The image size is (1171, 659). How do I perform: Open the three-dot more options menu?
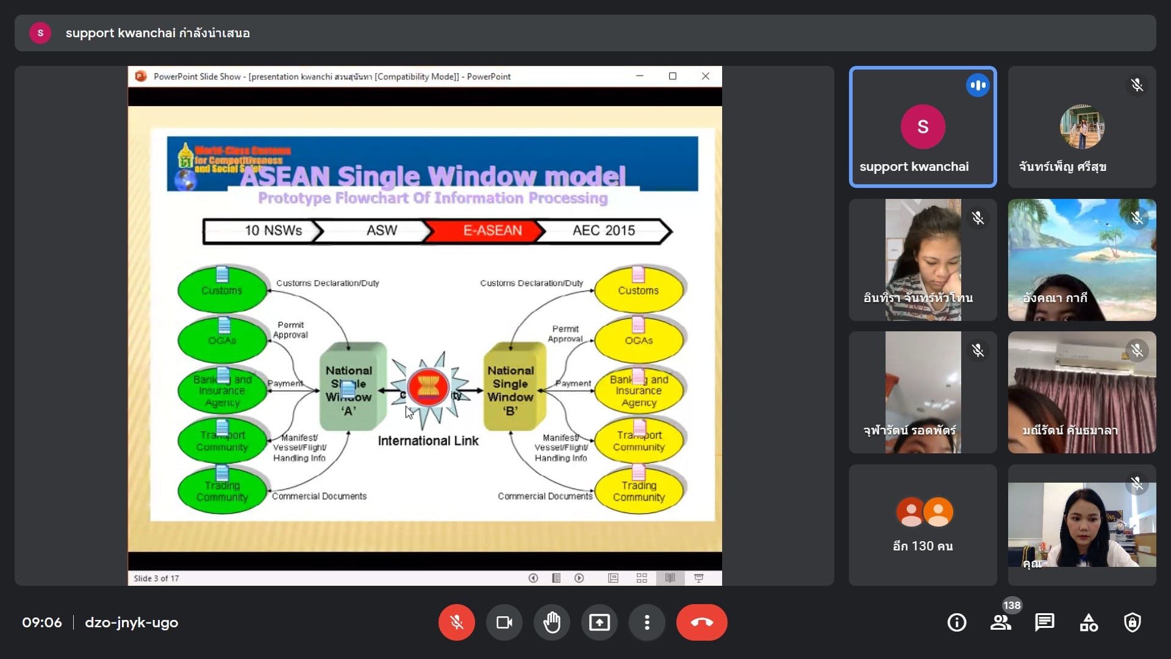tap(646, 622)
